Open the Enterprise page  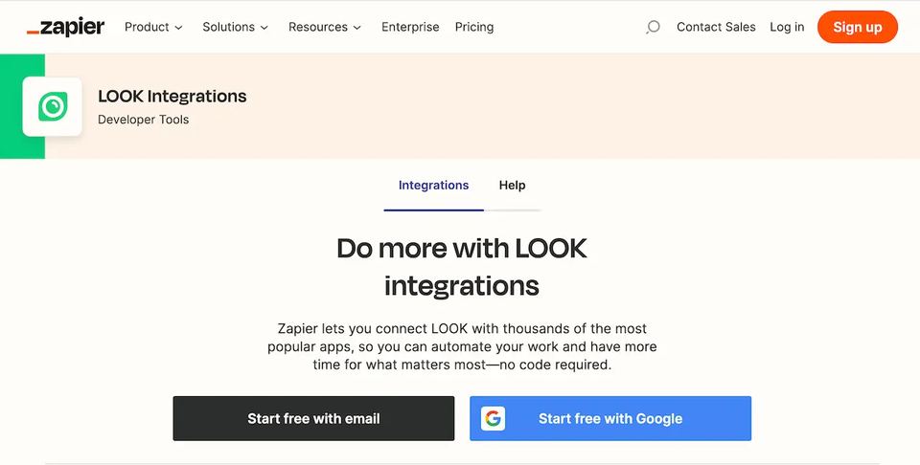(410, 27)
